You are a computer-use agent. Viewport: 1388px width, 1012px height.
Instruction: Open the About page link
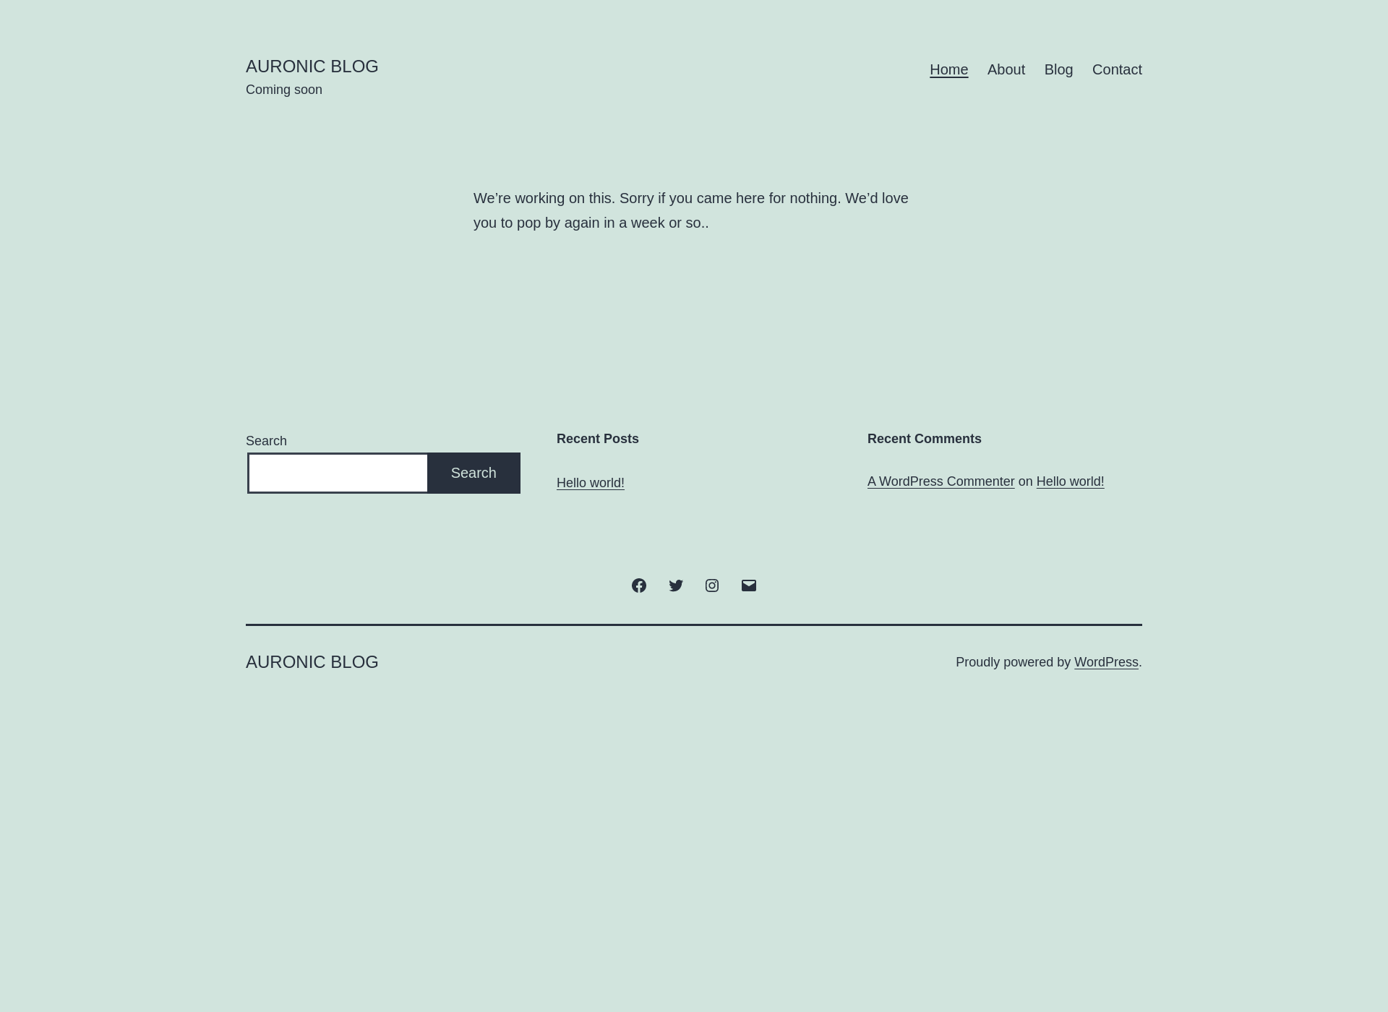click(x=1006, y=69)
